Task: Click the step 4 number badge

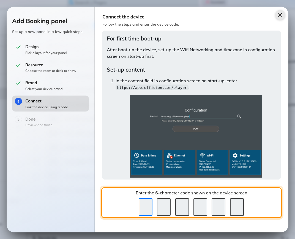Action: (18, 101)
